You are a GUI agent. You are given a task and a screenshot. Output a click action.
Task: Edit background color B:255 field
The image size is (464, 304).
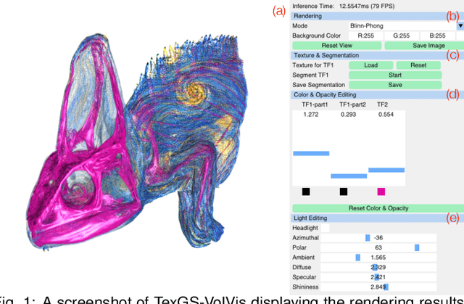[x=437, y=36]
